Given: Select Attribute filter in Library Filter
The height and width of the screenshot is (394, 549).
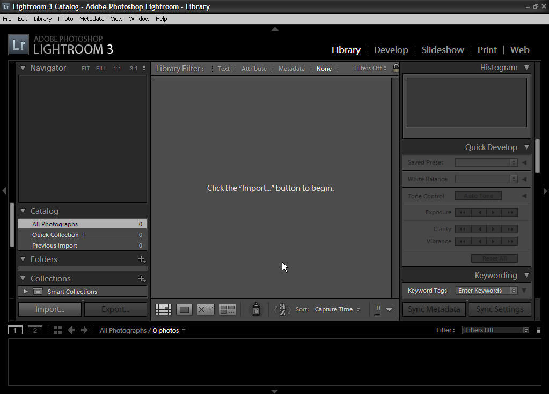Looking at the screenshot, I should (254, 69).
